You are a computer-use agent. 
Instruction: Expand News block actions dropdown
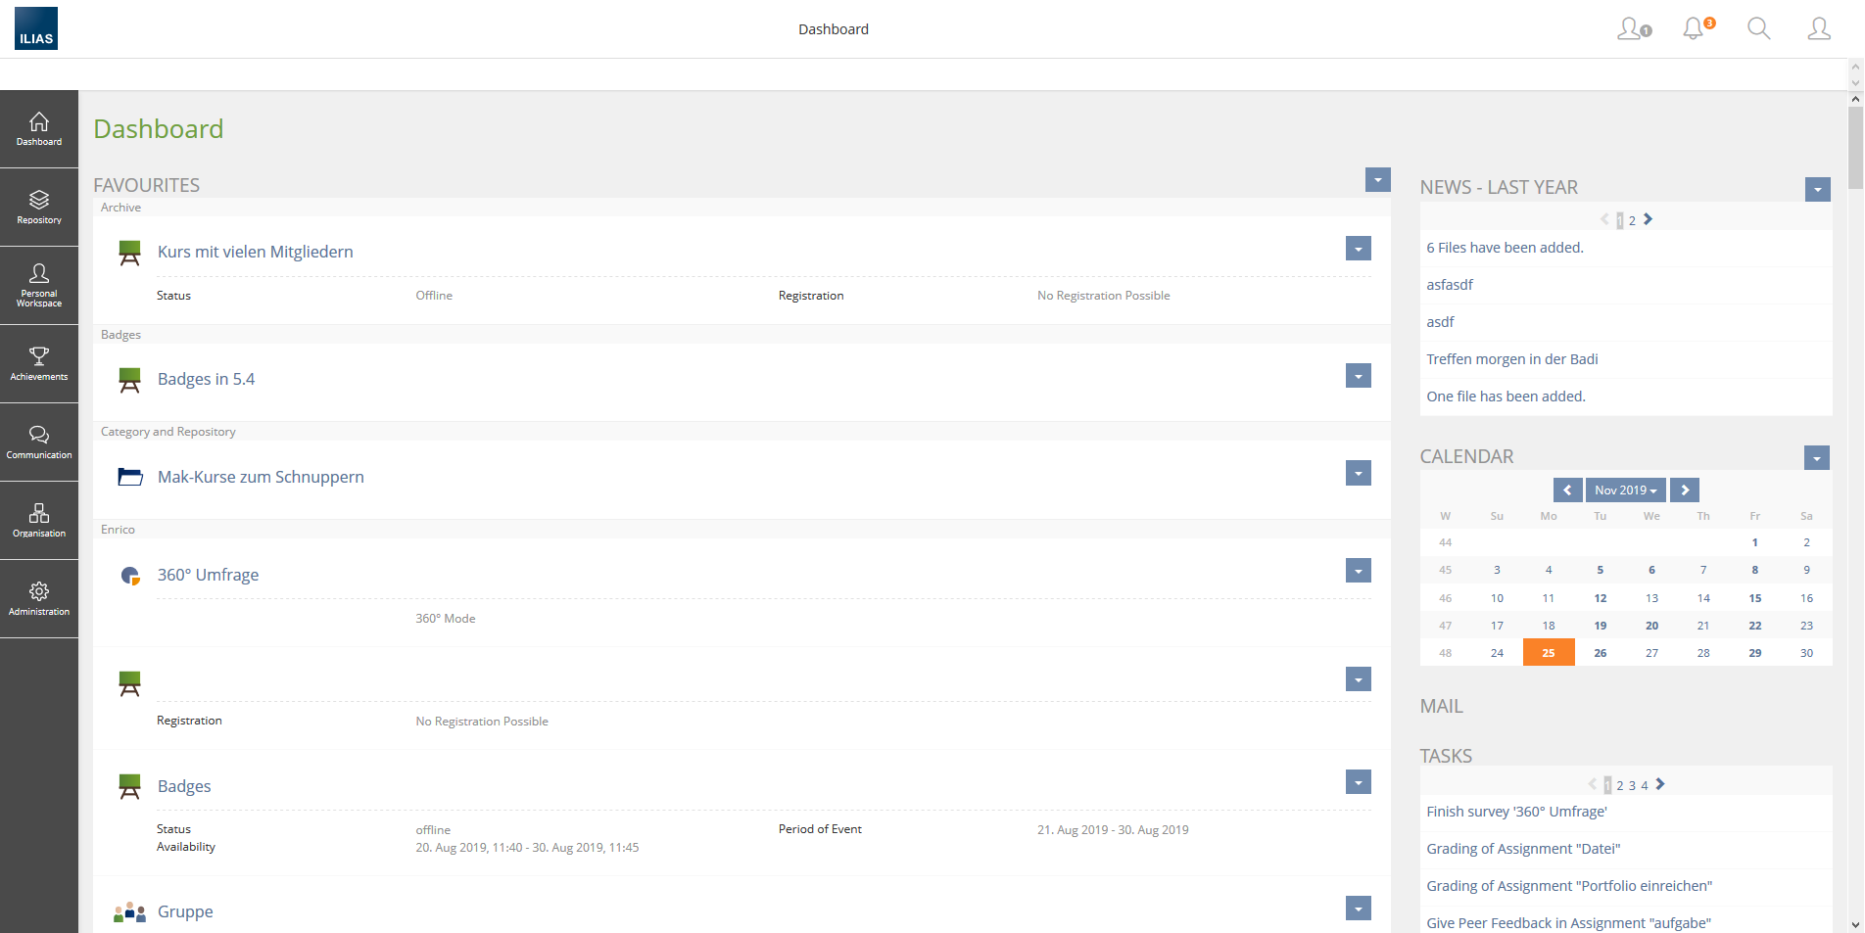point(1817,190)
